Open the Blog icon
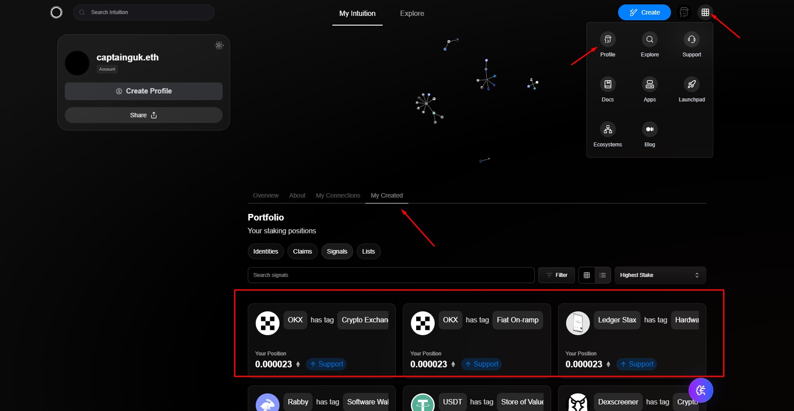This screenshot has height=411, width=794. 649,130
